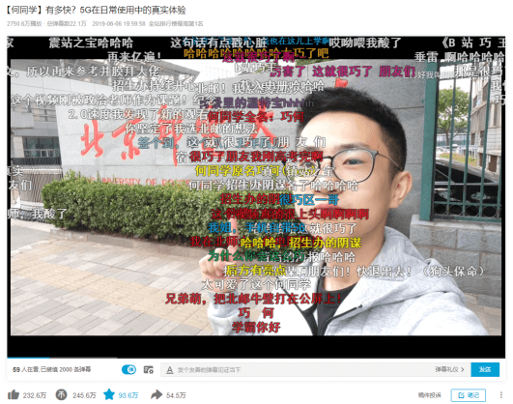Open danmaku font style 'A' icon
This screenshot has height=404, width=513.
169,370
